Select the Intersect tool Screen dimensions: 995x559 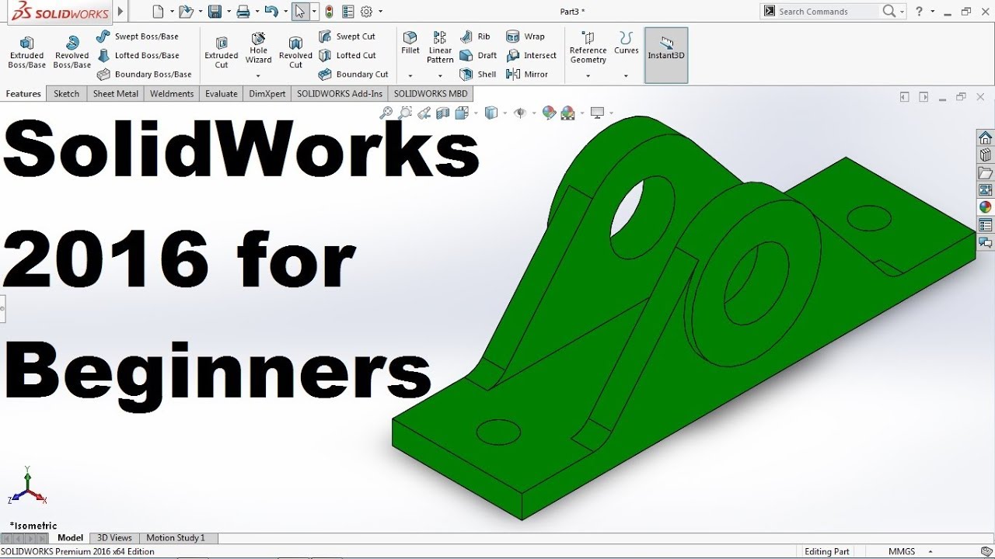coord(532,56)
